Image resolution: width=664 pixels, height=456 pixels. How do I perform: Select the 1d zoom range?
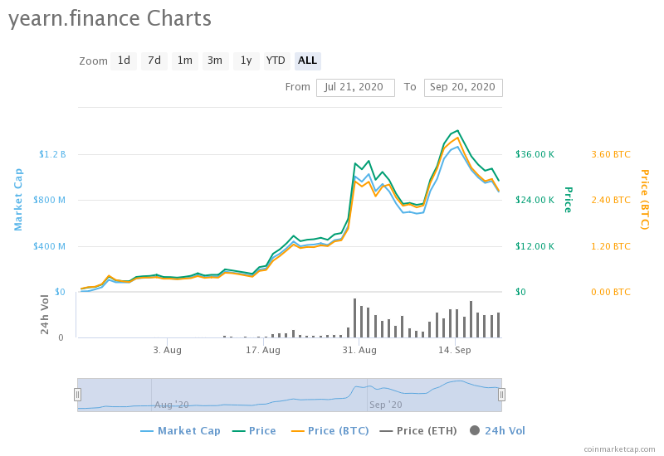point(124,61)
